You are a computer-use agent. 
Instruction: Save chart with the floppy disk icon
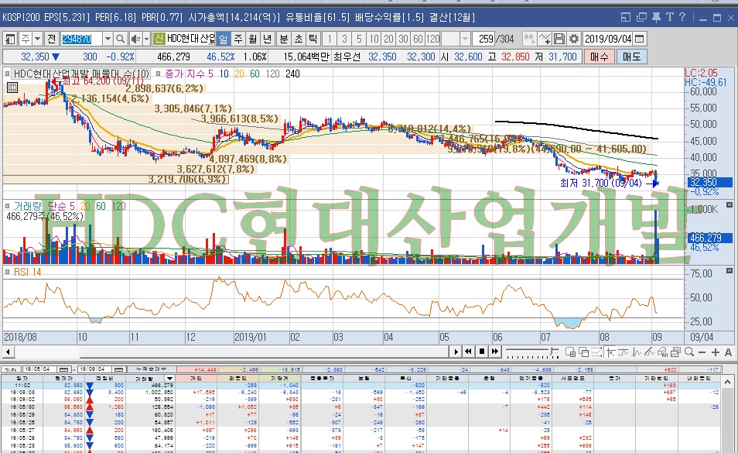(559, 39)
